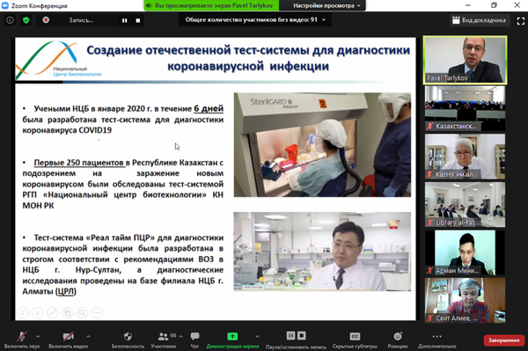The height and width of the screenshot is (351, 528).
Task: Select the Казахстанск... participant thumbnail
Action: pos(465,108)
